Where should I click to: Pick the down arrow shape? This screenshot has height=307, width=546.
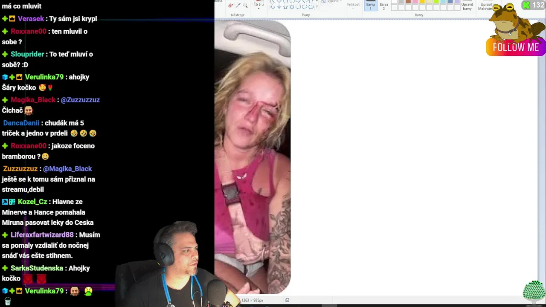tap(273, 7)
